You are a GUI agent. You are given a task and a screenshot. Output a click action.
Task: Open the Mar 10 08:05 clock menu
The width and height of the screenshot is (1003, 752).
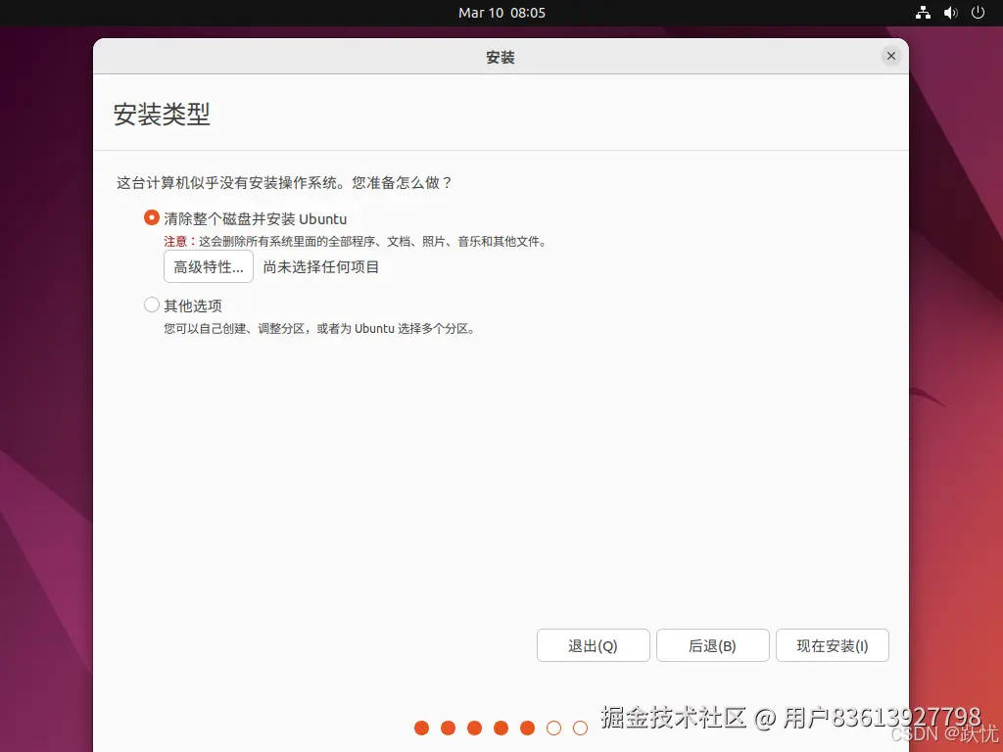point(501,13)
